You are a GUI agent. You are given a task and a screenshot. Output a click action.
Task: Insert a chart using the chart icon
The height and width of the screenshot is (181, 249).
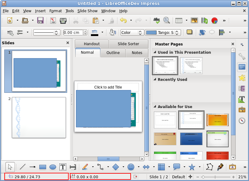click(215, 20)
